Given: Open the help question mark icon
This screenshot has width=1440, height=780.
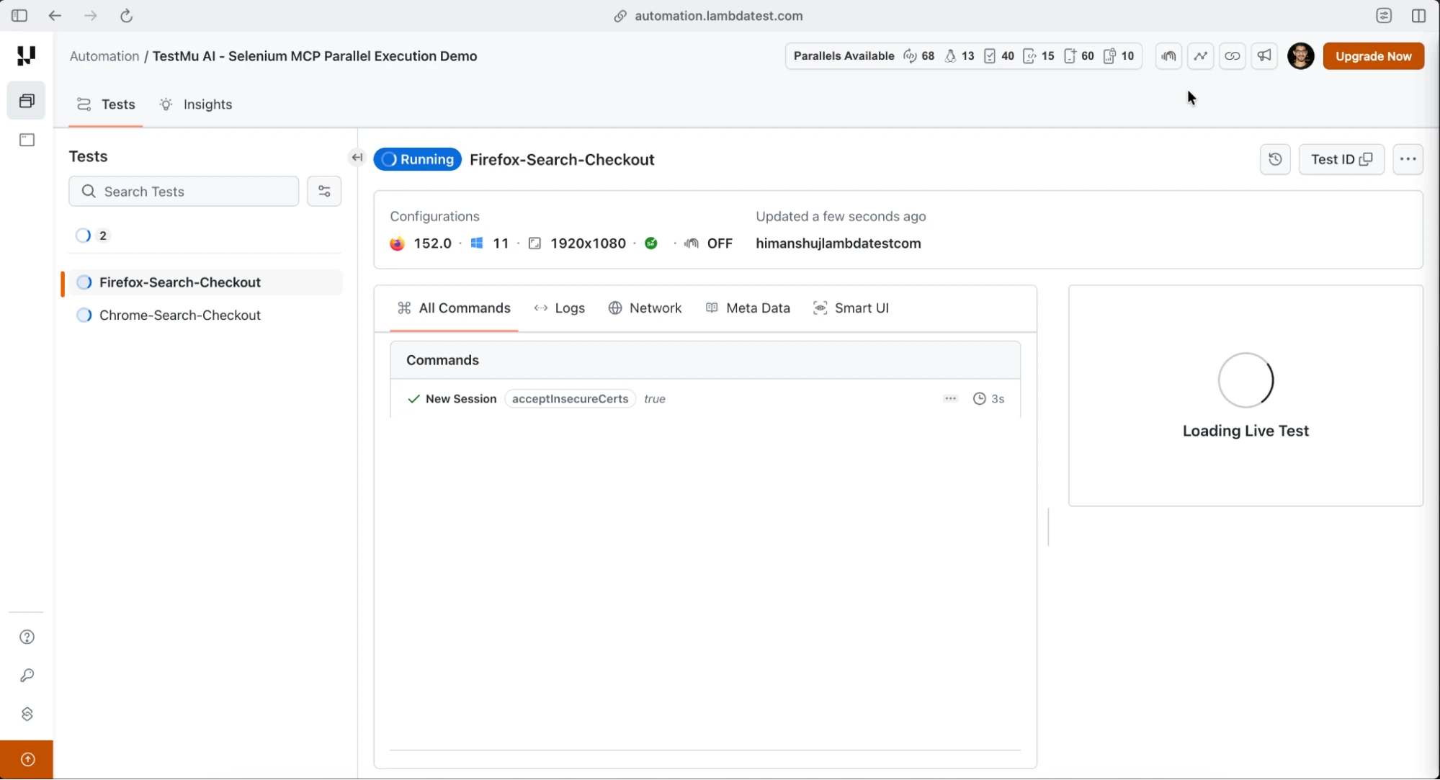Looking at the screenshot, I should click(x=27, y=637).
